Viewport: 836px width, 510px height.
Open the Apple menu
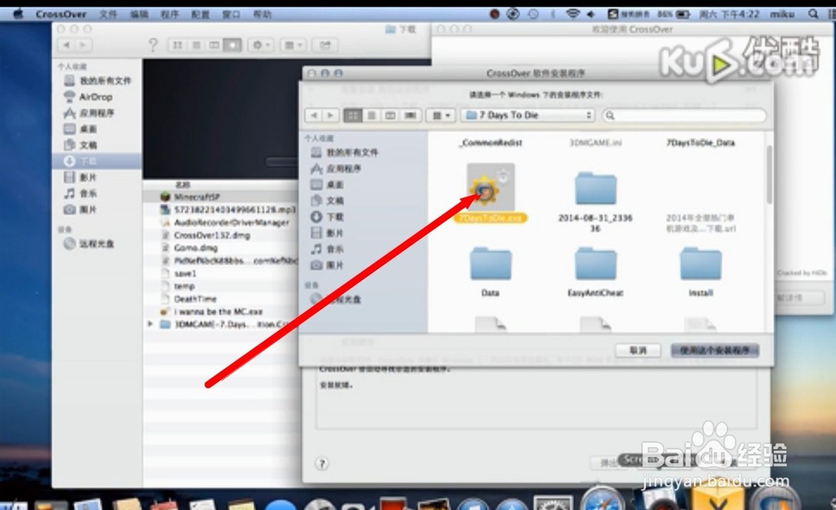click(18, 14)
